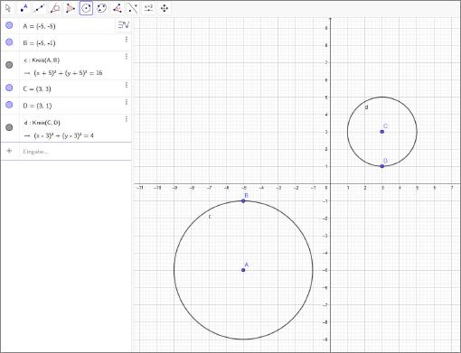Open more options for d : Kreis(C, D)
This screenshot has width=461, height=353.
pos(127,119)
